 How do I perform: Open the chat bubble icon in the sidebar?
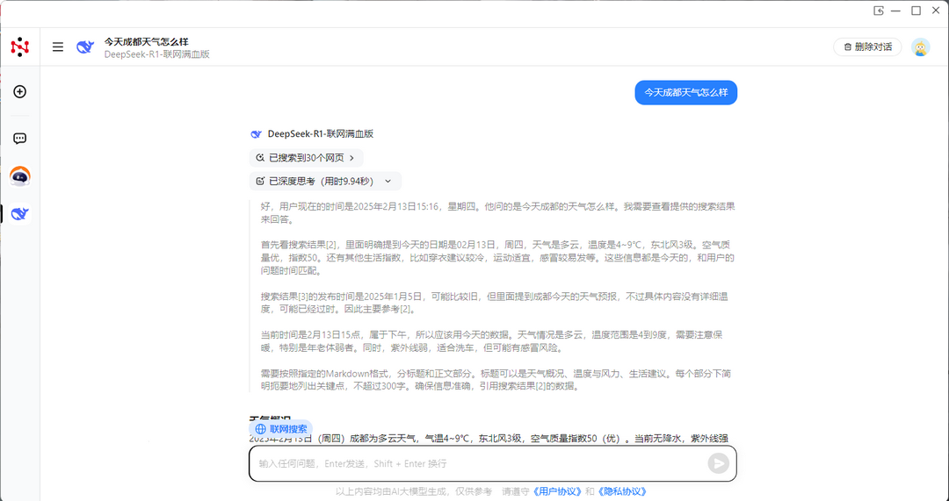point(19,139)
